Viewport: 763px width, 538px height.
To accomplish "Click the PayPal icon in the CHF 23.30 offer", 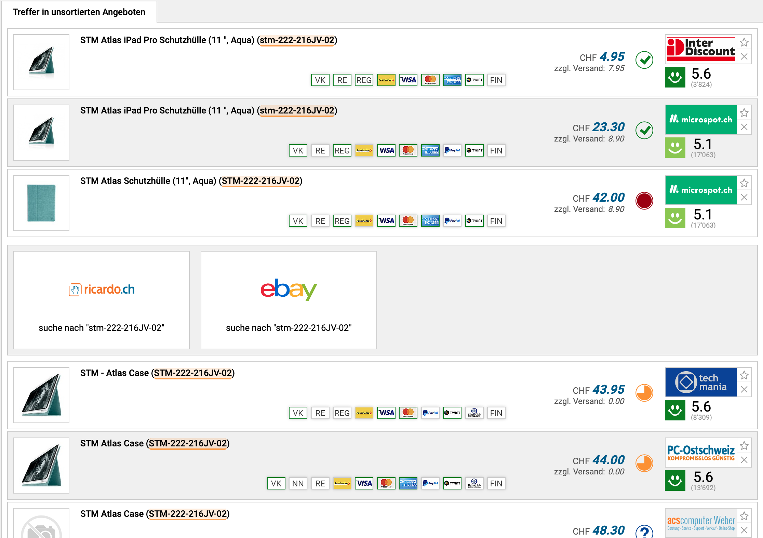I will 452,150.
